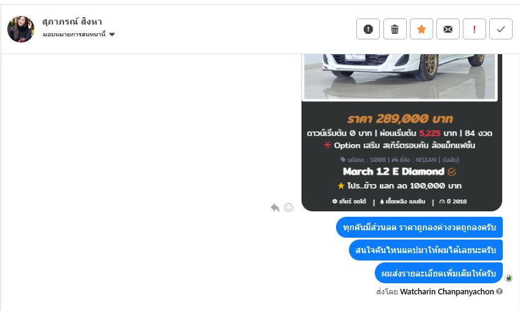
Task: Click the message bubble starting สนใจคันไหน
Action: (x=425, y=250)
